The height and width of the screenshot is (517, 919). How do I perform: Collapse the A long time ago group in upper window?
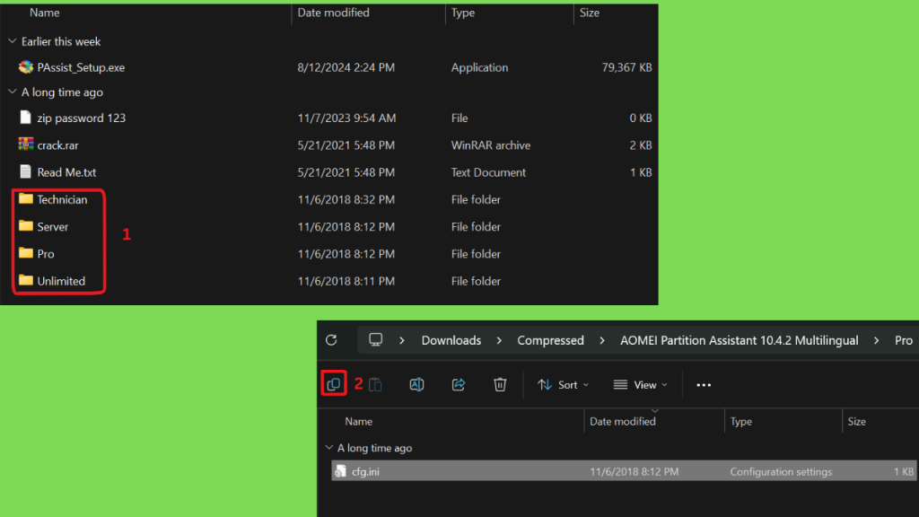(13, 92)
